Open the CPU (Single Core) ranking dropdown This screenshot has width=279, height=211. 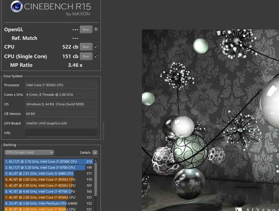coord(29,152)
